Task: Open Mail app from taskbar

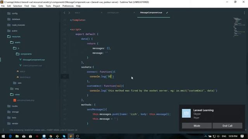Action: [x=24, y=136]
